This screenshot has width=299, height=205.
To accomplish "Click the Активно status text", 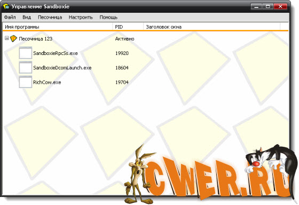I will (125, 39).
